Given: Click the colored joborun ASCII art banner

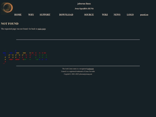Looking at the screenshot, I should tap(25, 57).
